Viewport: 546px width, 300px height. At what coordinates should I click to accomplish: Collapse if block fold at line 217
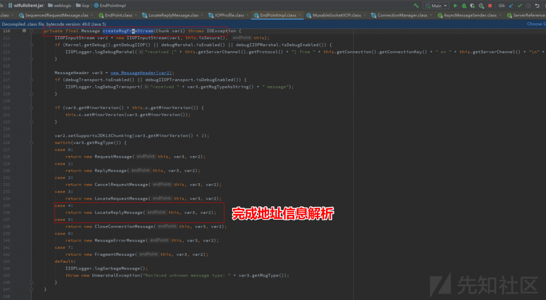[31, 80]
